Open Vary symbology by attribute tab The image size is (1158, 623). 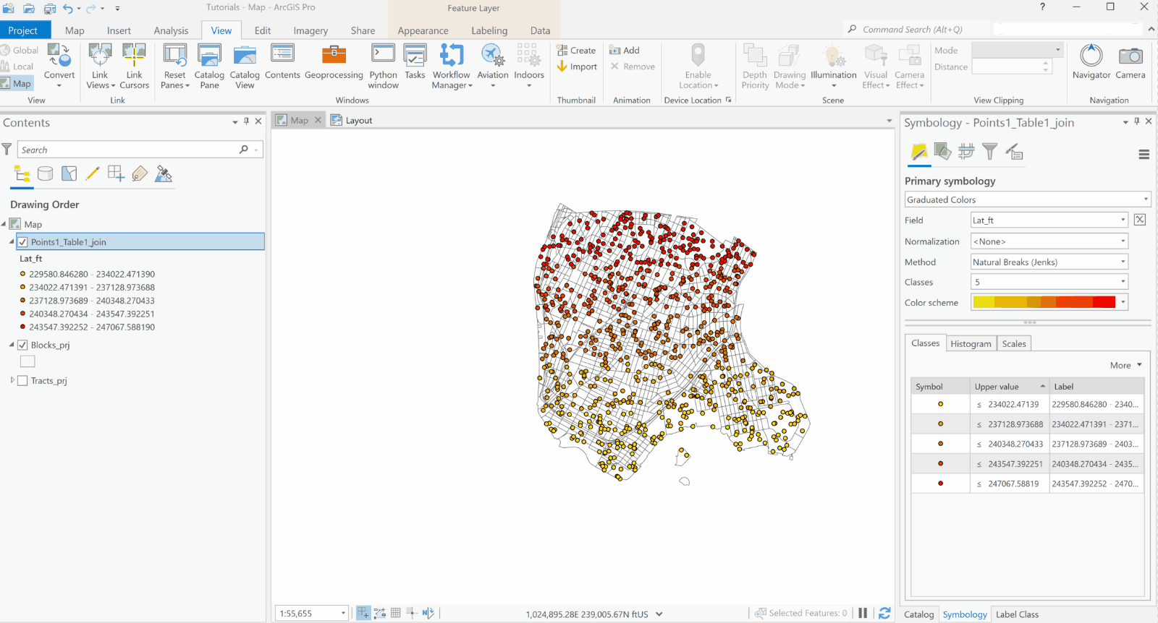(942, 152)
